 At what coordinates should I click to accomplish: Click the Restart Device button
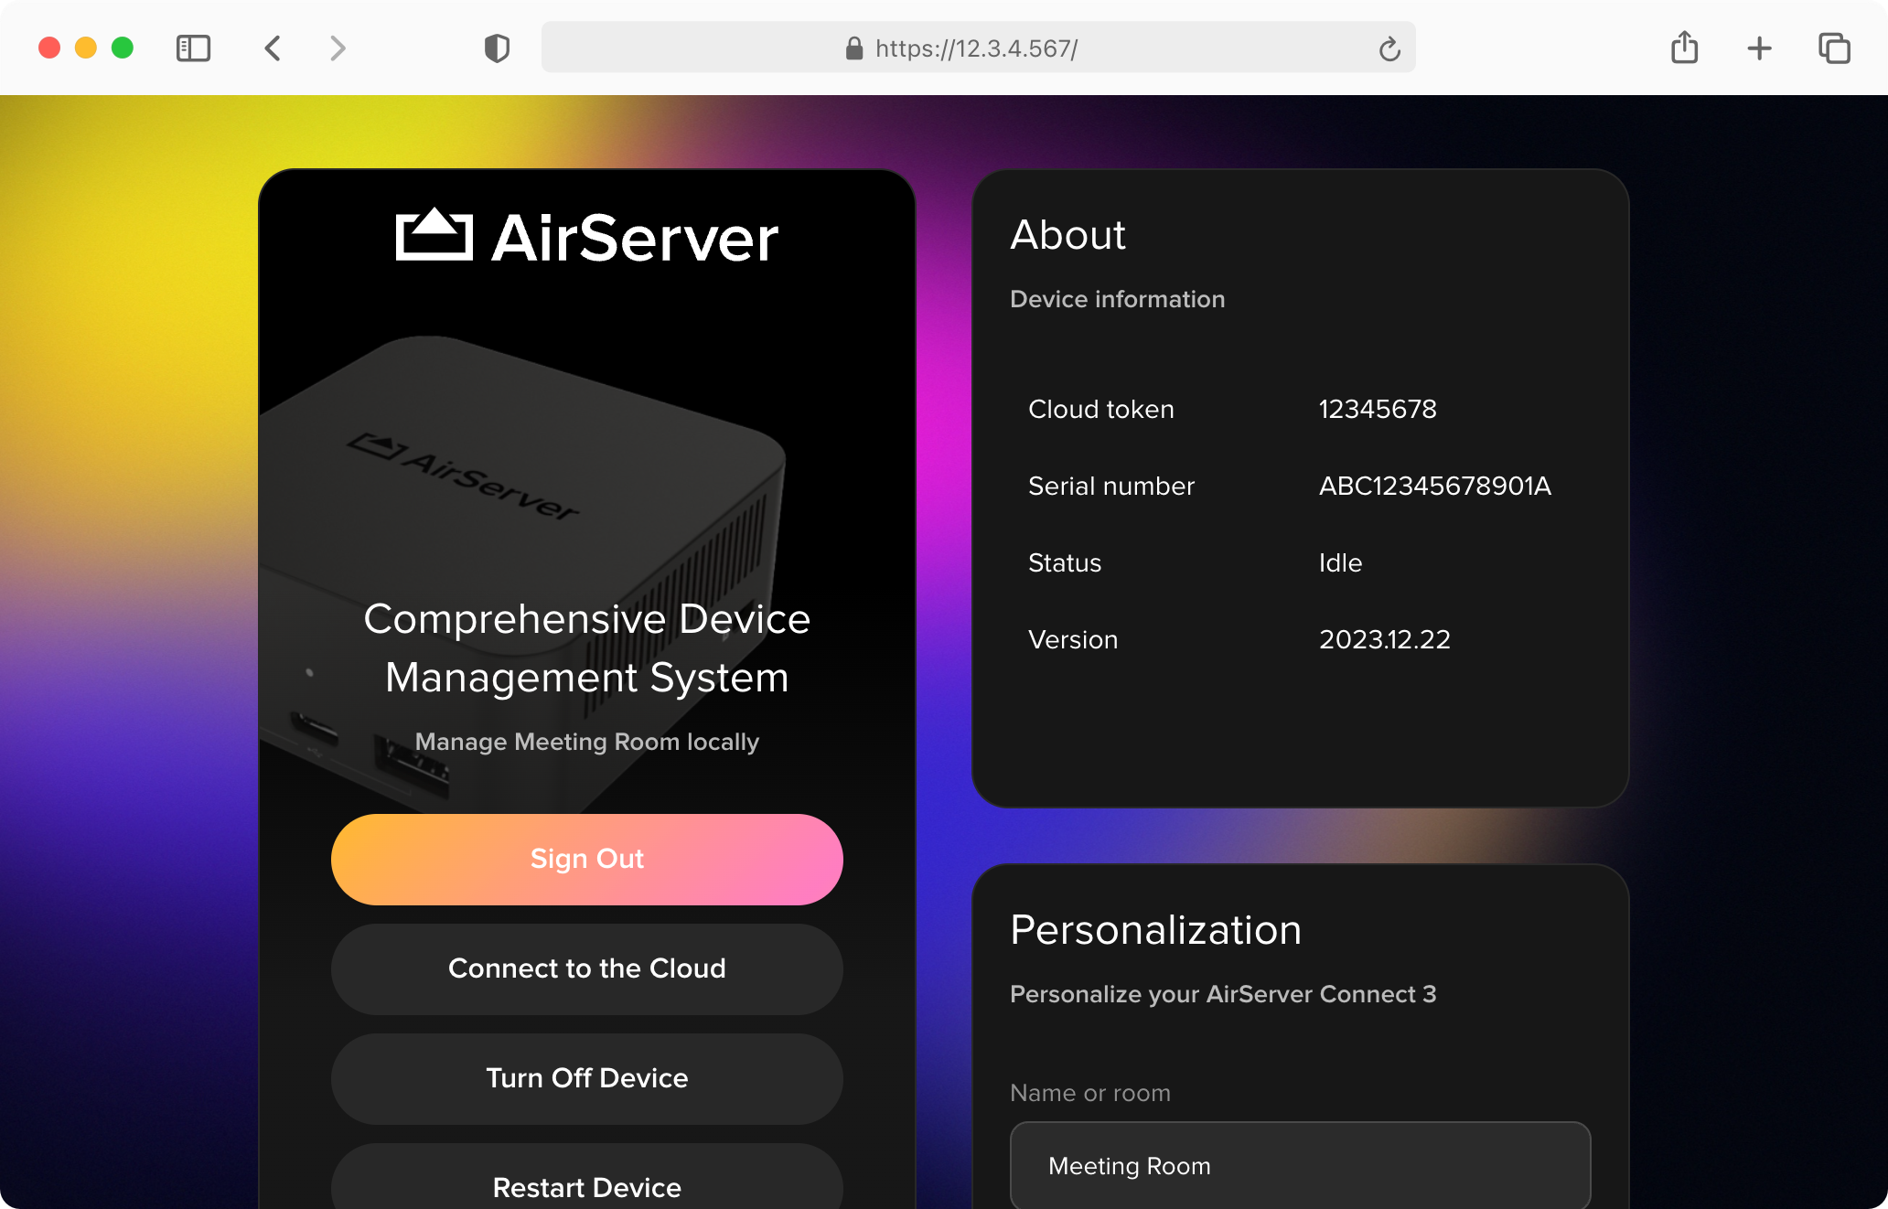point(587,1178)
